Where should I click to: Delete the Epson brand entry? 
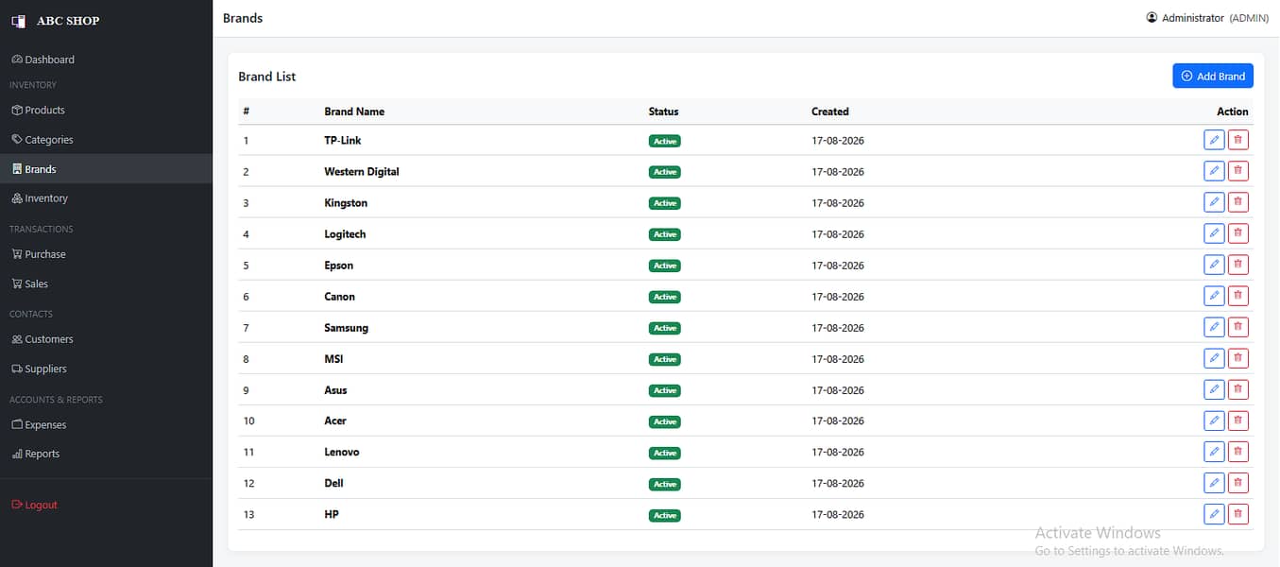tap(1237, 265)
